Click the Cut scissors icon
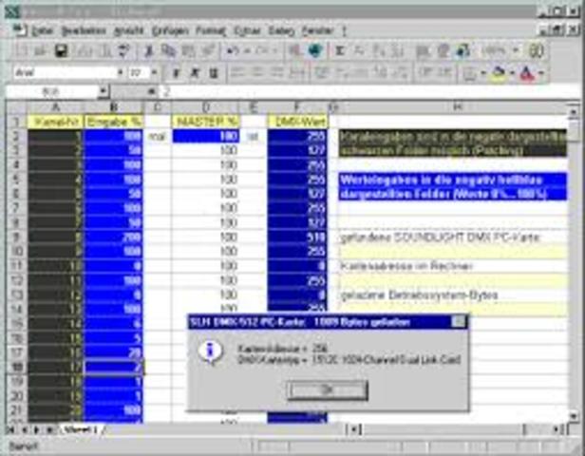This screenshot has height=456, width=585. click(x=148, y=50)
